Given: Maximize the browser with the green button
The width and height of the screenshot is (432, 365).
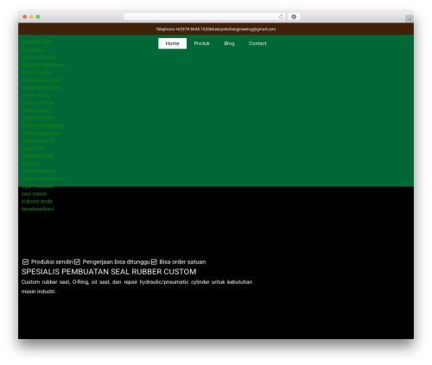Looking at the screenshot, I should click(x=38, y=16).
